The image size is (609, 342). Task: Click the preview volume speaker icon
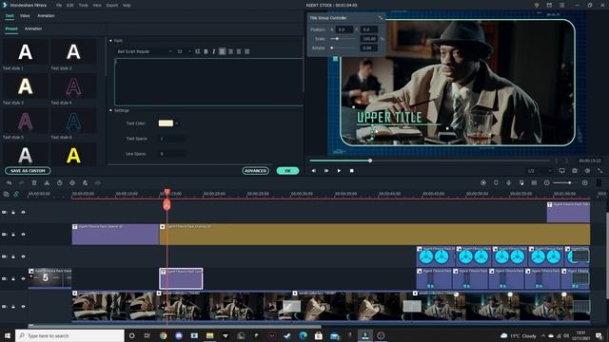587,171
